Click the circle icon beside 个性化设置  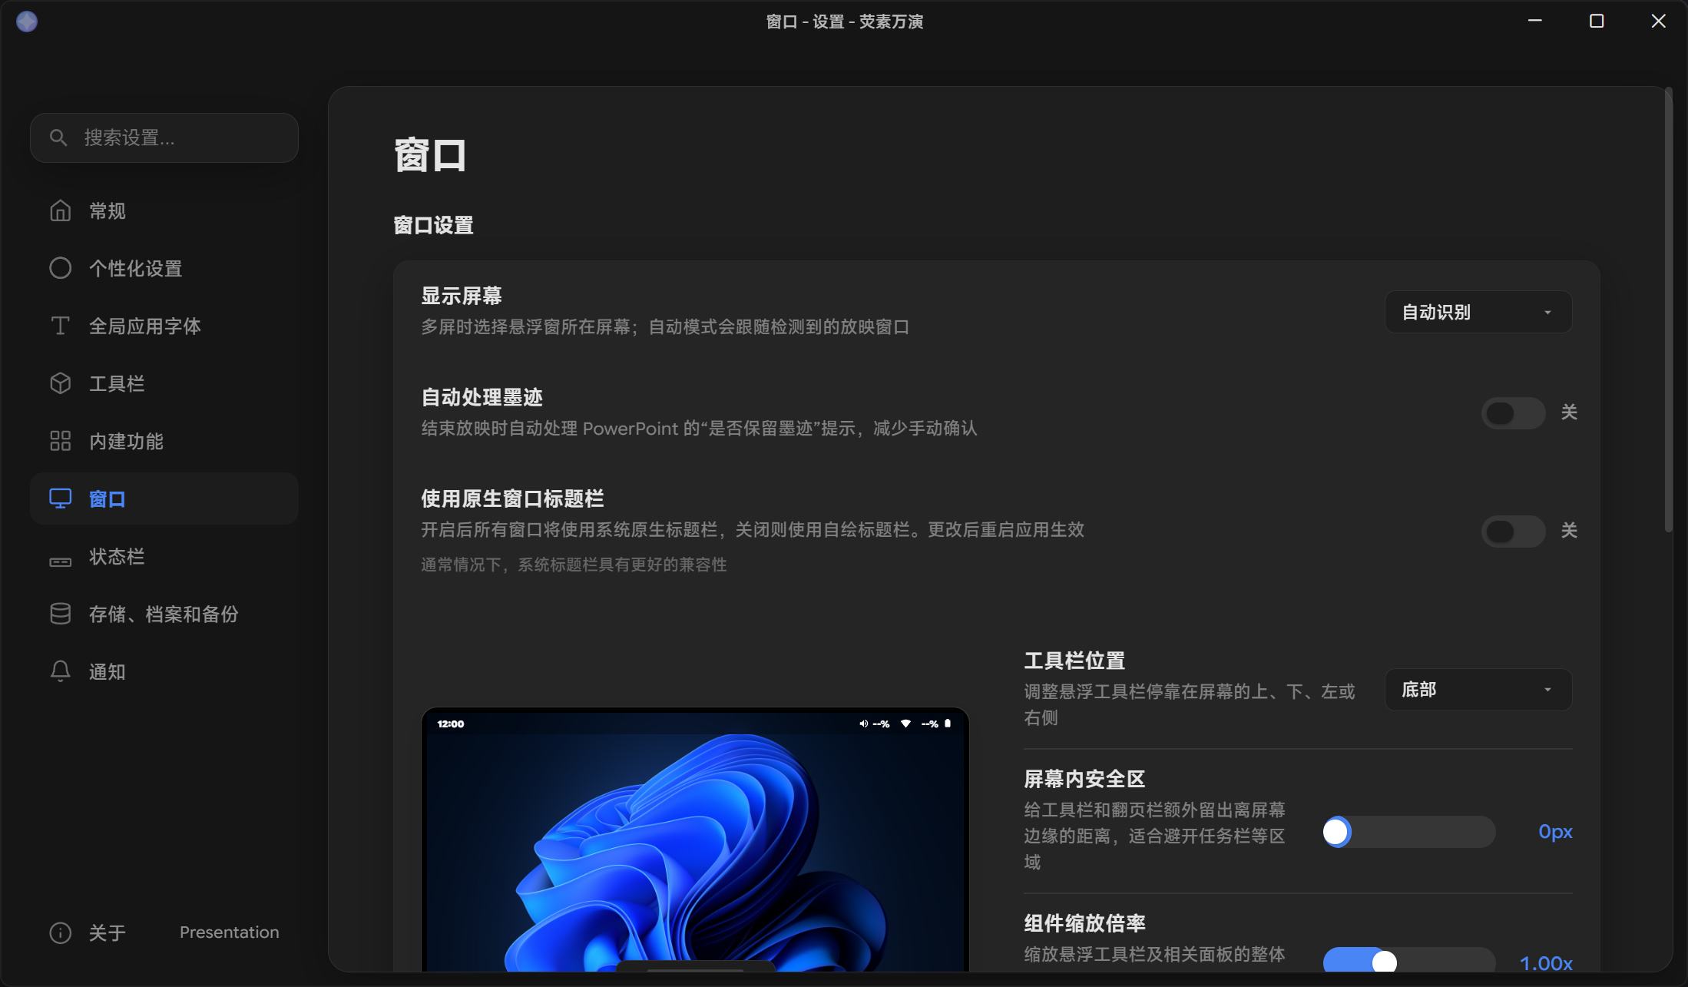(x=60, y=268)
